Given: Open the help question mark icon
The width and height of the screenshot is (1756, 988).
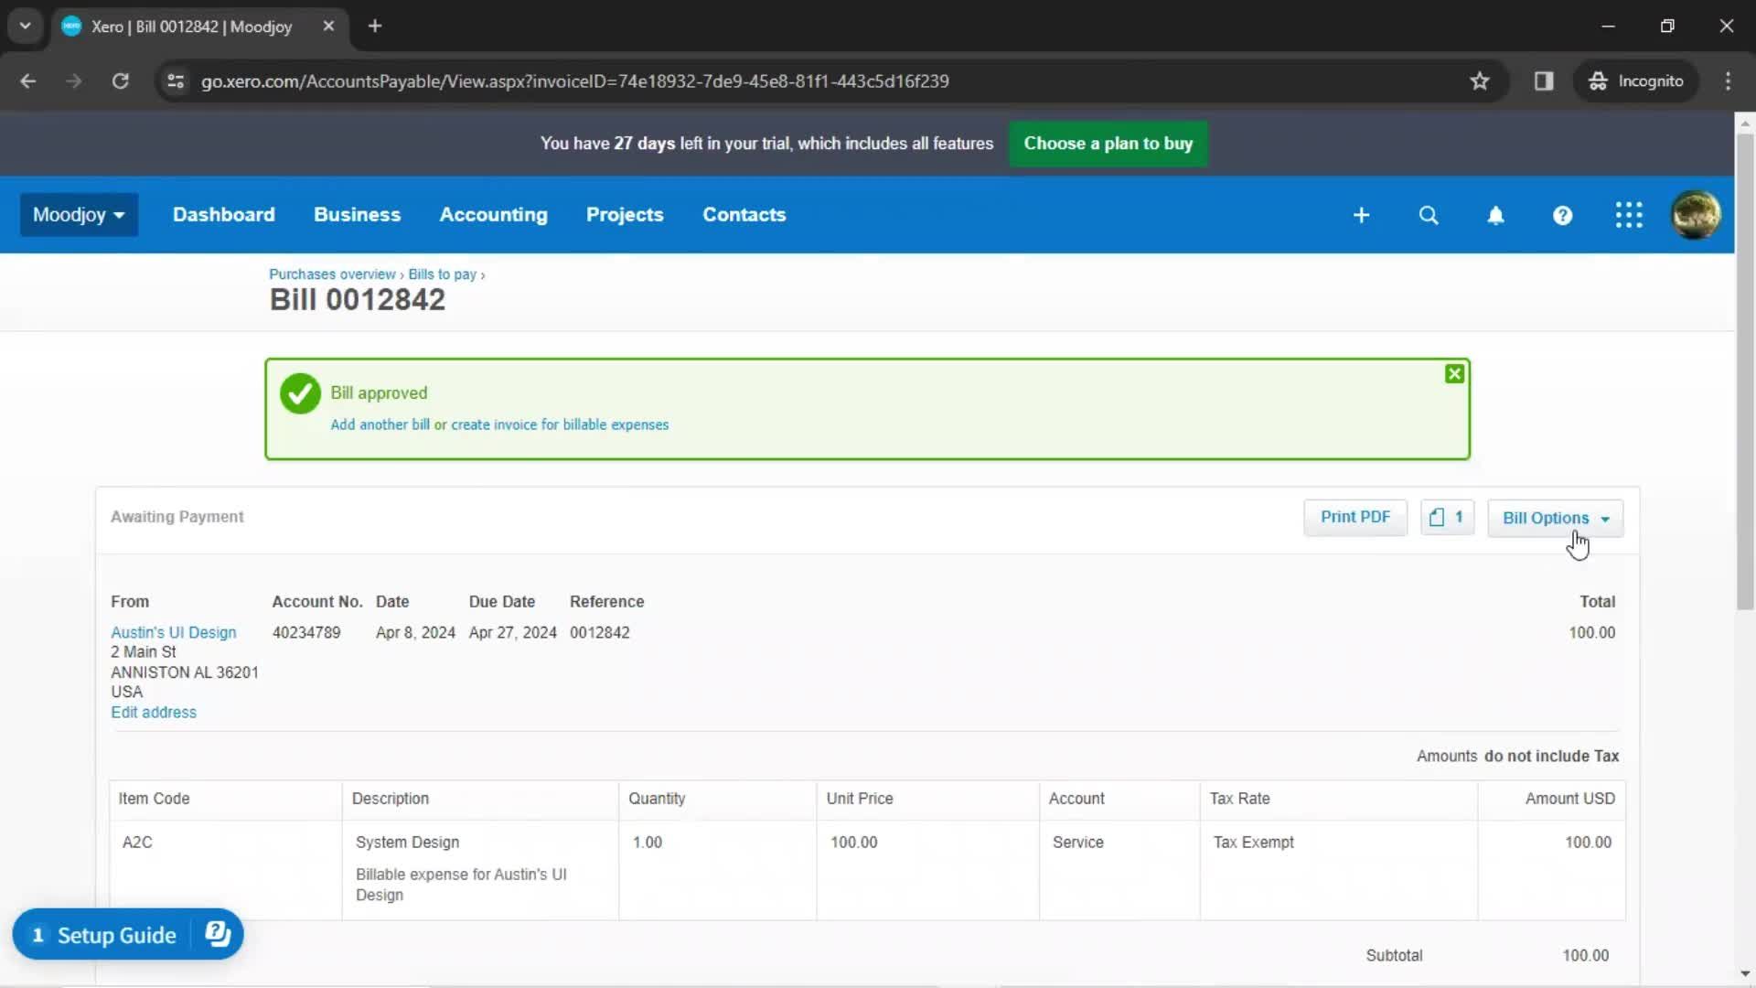Looking at the screenshot, I should (x=1562, y=215).
